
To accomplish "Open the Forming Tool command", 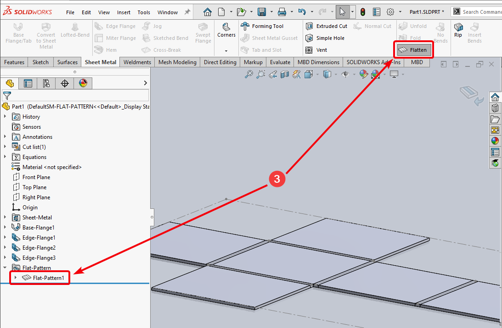I will [x=262, y=26].
